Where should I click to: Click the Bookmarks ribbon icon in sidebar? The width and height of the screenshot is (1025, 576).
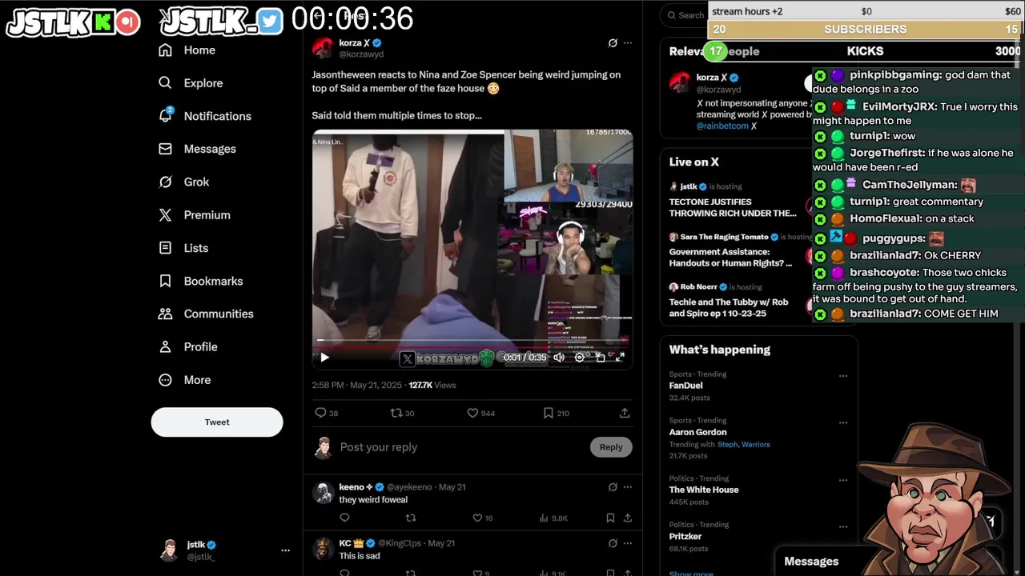(165, 281)
